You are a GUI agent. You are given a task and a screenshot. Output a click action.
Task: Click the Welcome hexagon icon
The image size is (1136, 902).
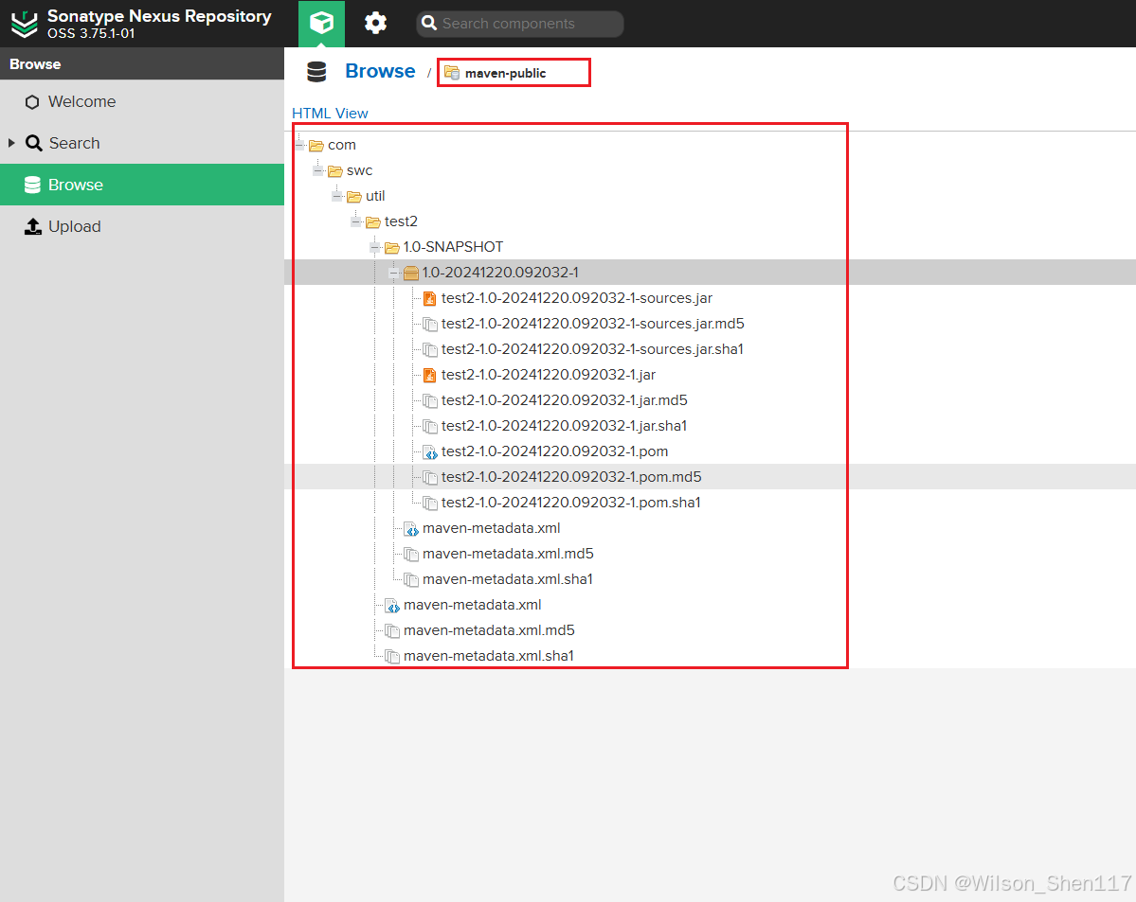click(32, 102)
